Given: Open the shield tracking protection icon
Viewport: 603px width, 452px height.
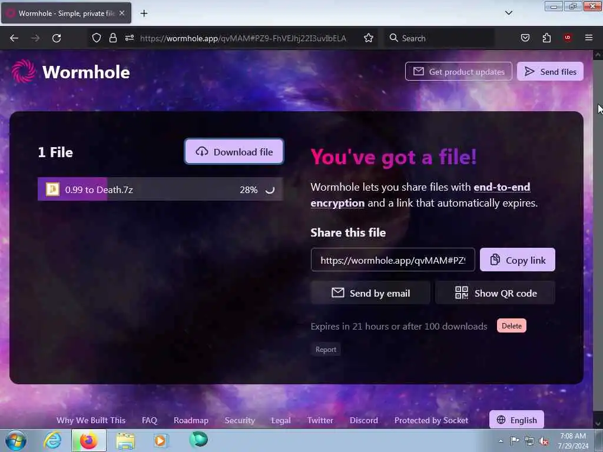Looking at the screenshot, I should click(x=97, y=38).
